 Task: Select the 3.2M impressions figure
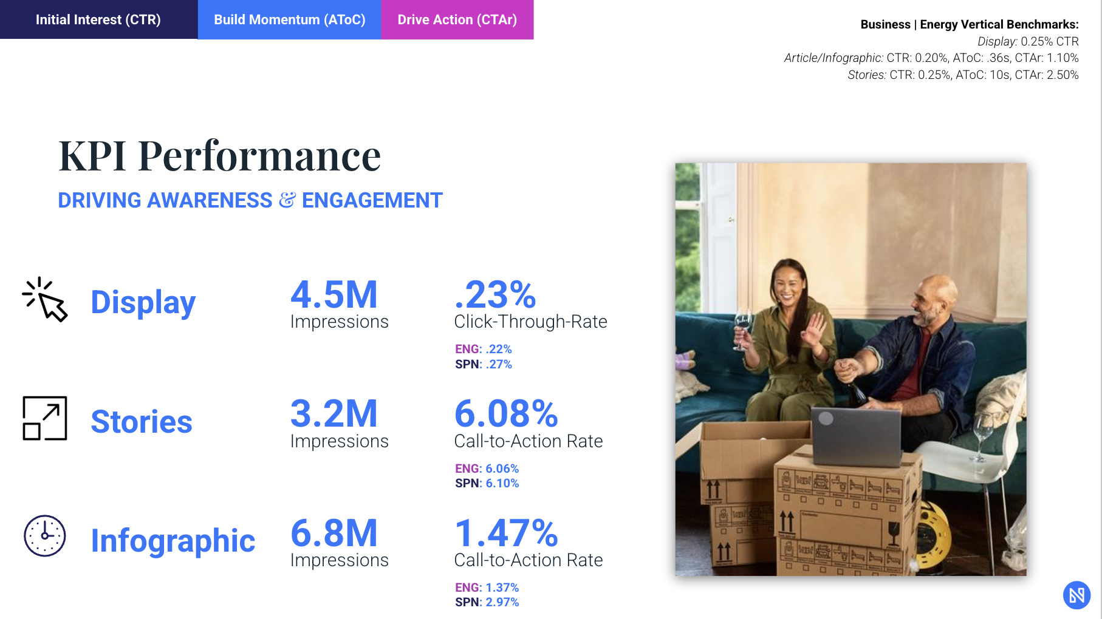(334, 414)
